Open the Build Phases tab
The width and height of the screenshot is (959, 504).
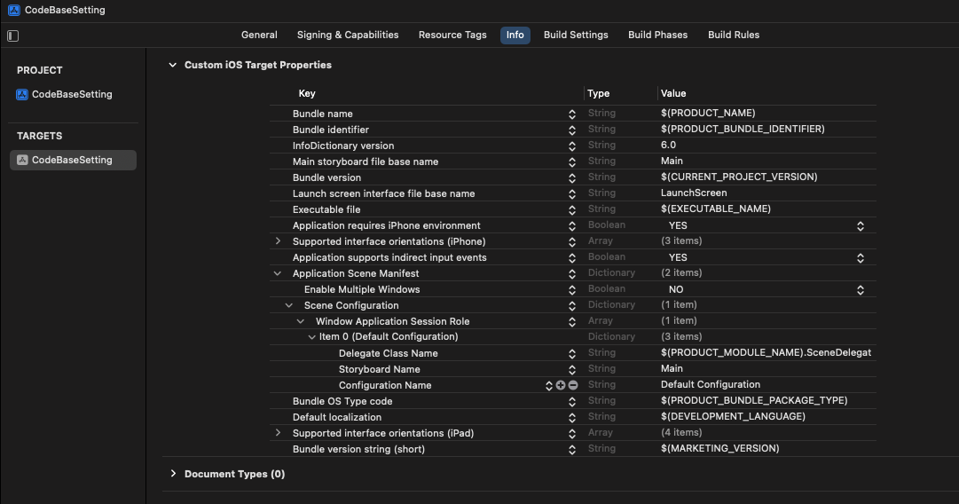(x=658, y=35)
